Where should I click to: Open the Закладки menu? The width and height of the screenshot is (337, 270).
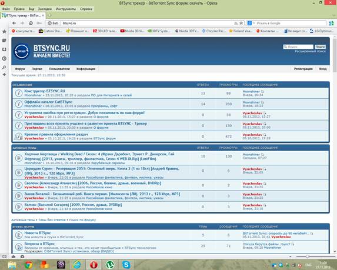point(45,9)
